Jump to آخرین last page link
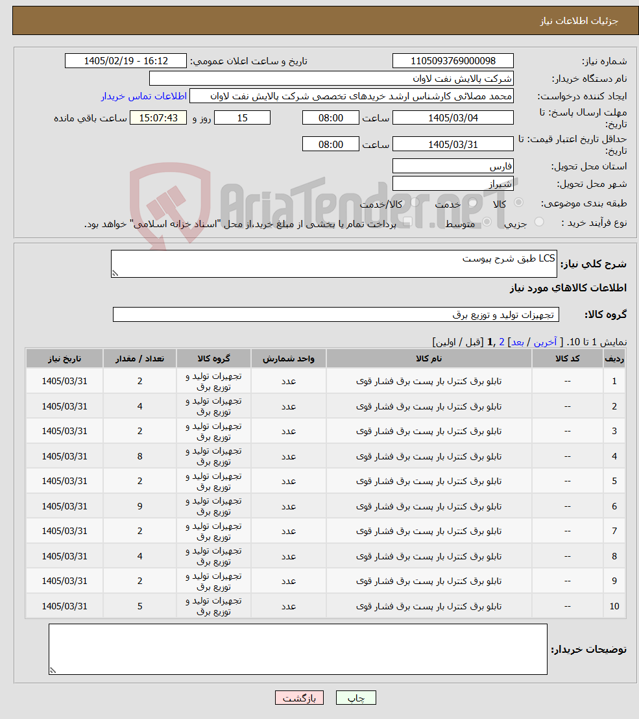639x719 pixels. [x=545, y=342]
